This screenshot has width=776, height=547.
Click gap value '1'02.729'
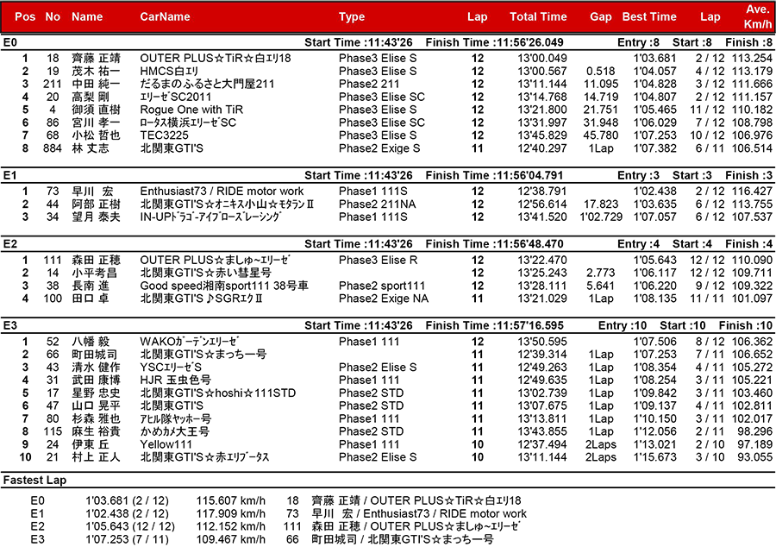(601, 217)
